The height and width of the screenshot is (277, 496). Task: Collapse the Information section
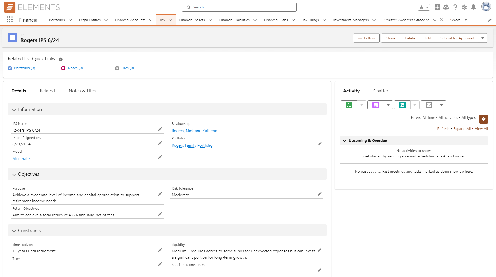pyautogui.click(x=14, y=110)
